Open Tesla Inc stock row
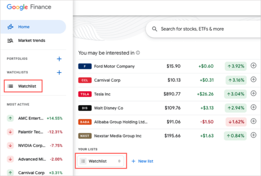261x176 pixels. tap(169, 94)
